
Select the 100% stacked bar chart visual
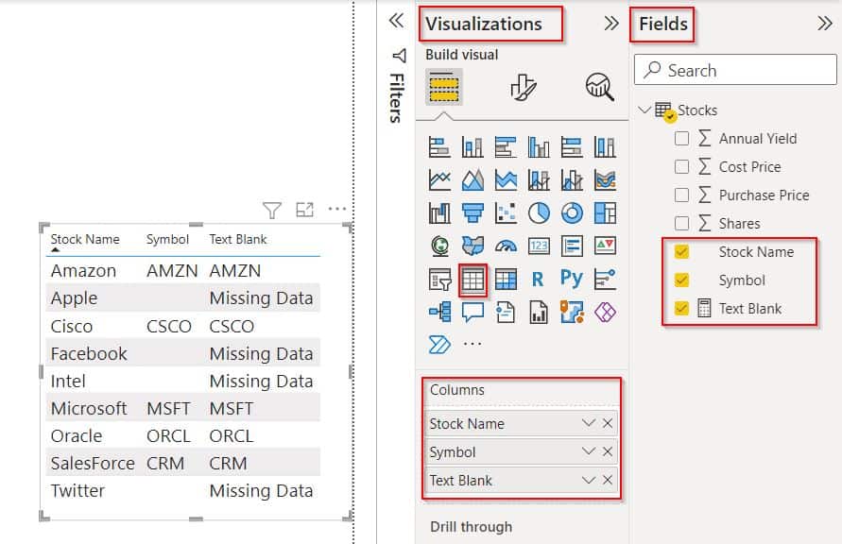tap(572, 146)
